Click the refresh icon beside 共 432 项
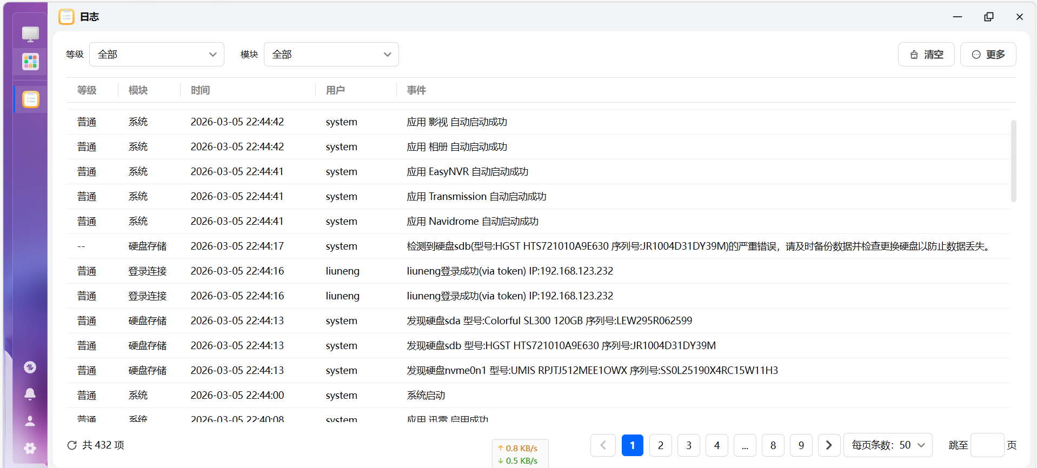This screenshot has height=468, width=1037. (x=72, y=445)
